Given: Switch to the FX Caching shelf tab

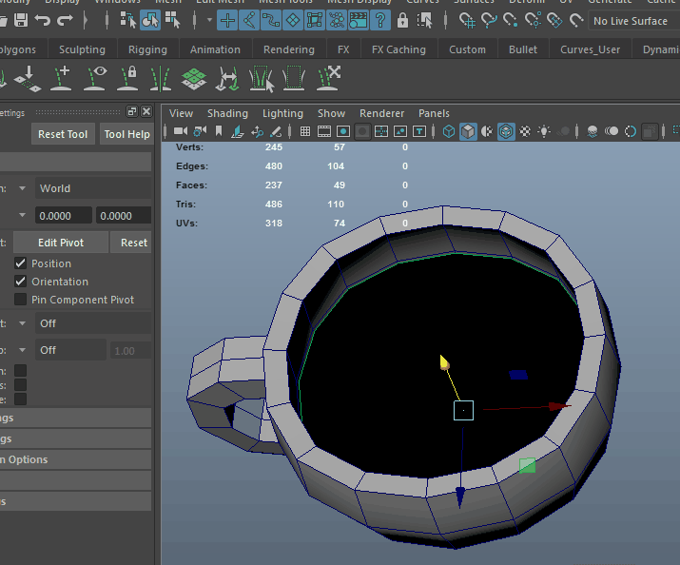Looking at the screenshot, I should coord(398,49).
